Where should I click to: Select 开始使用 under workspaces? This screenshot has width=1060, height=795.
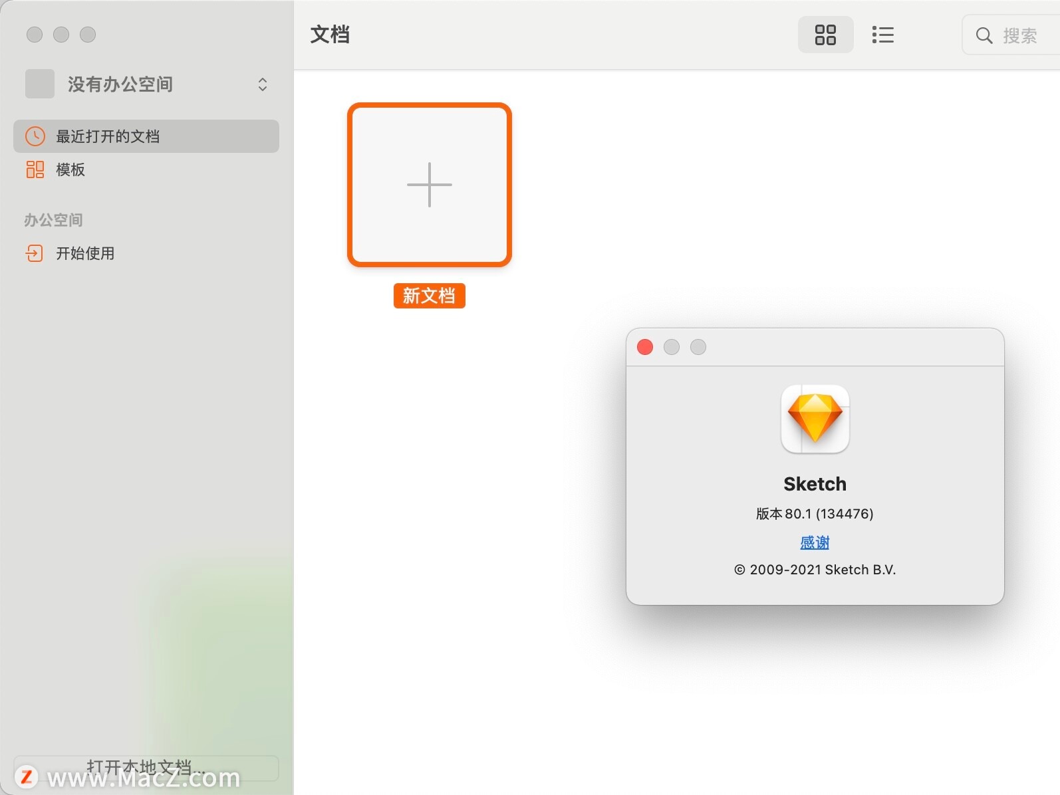[146, 253]
